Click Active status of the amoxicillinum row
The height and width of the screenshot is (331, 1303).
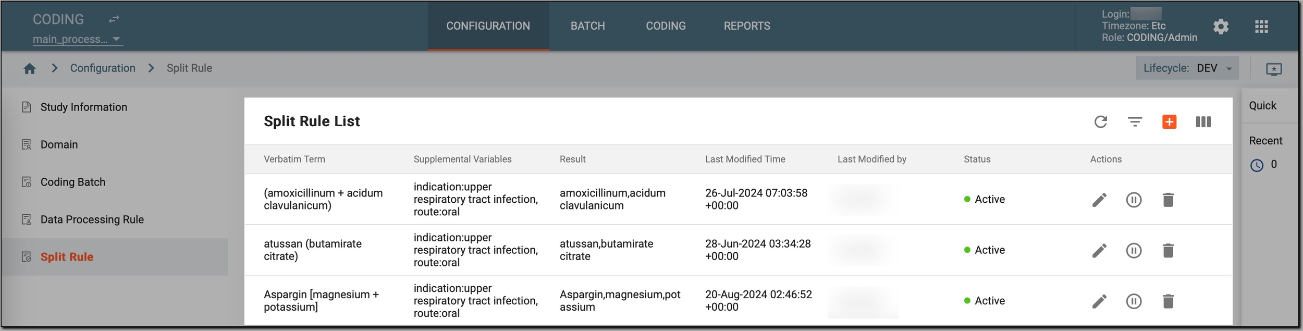coord(984,199)
